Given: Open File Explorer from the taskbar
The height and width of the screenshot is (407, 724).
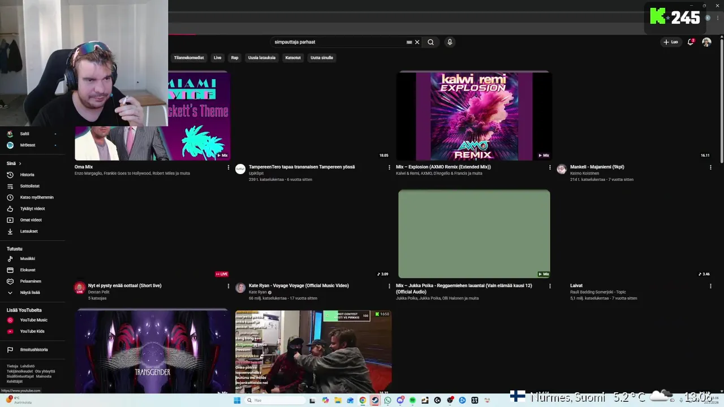Looking at the screenshot, I should tap(338, 400).
